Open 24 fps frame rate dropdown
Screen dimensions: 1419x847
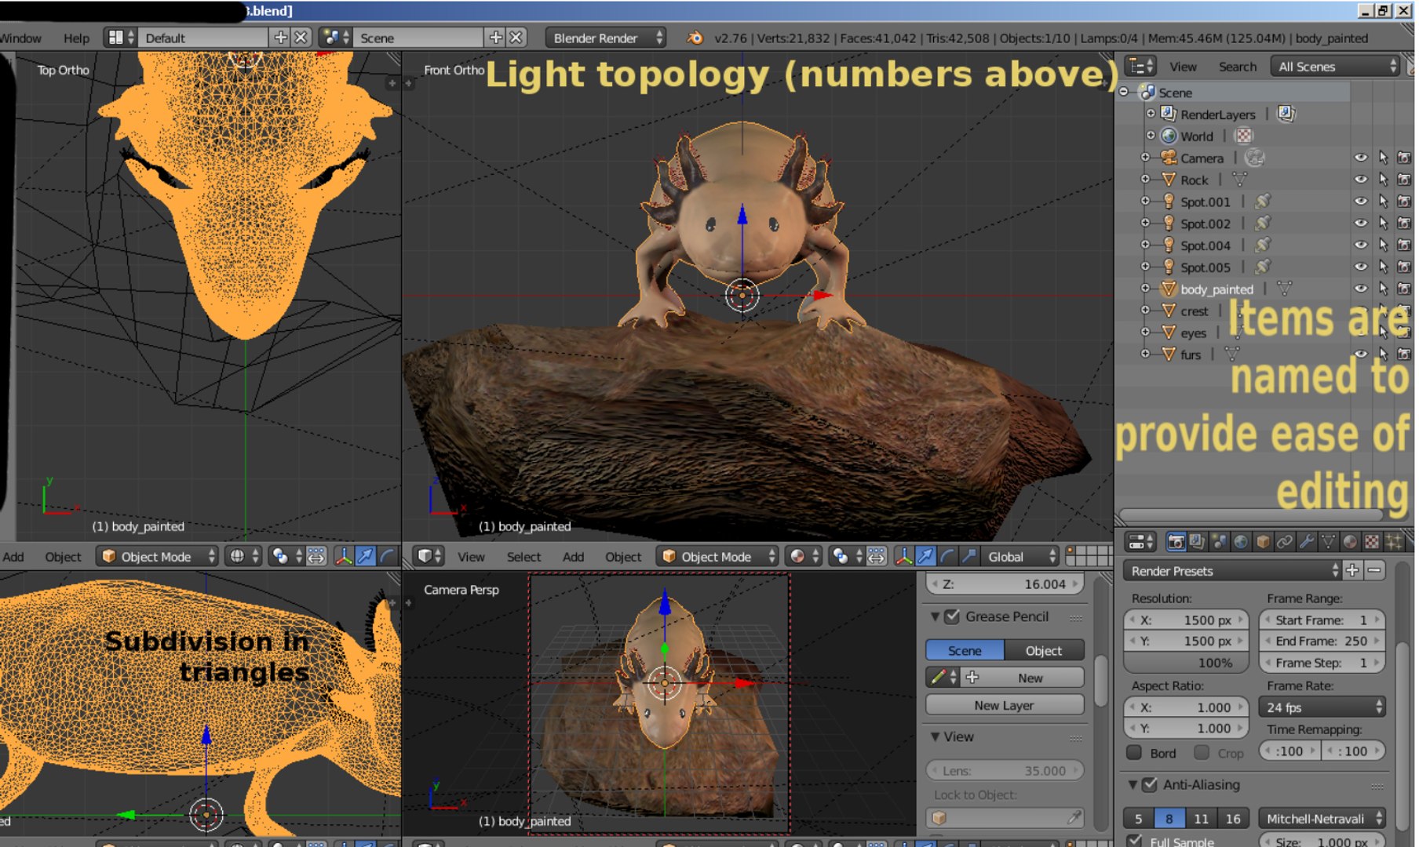[x=1322, y=707]
